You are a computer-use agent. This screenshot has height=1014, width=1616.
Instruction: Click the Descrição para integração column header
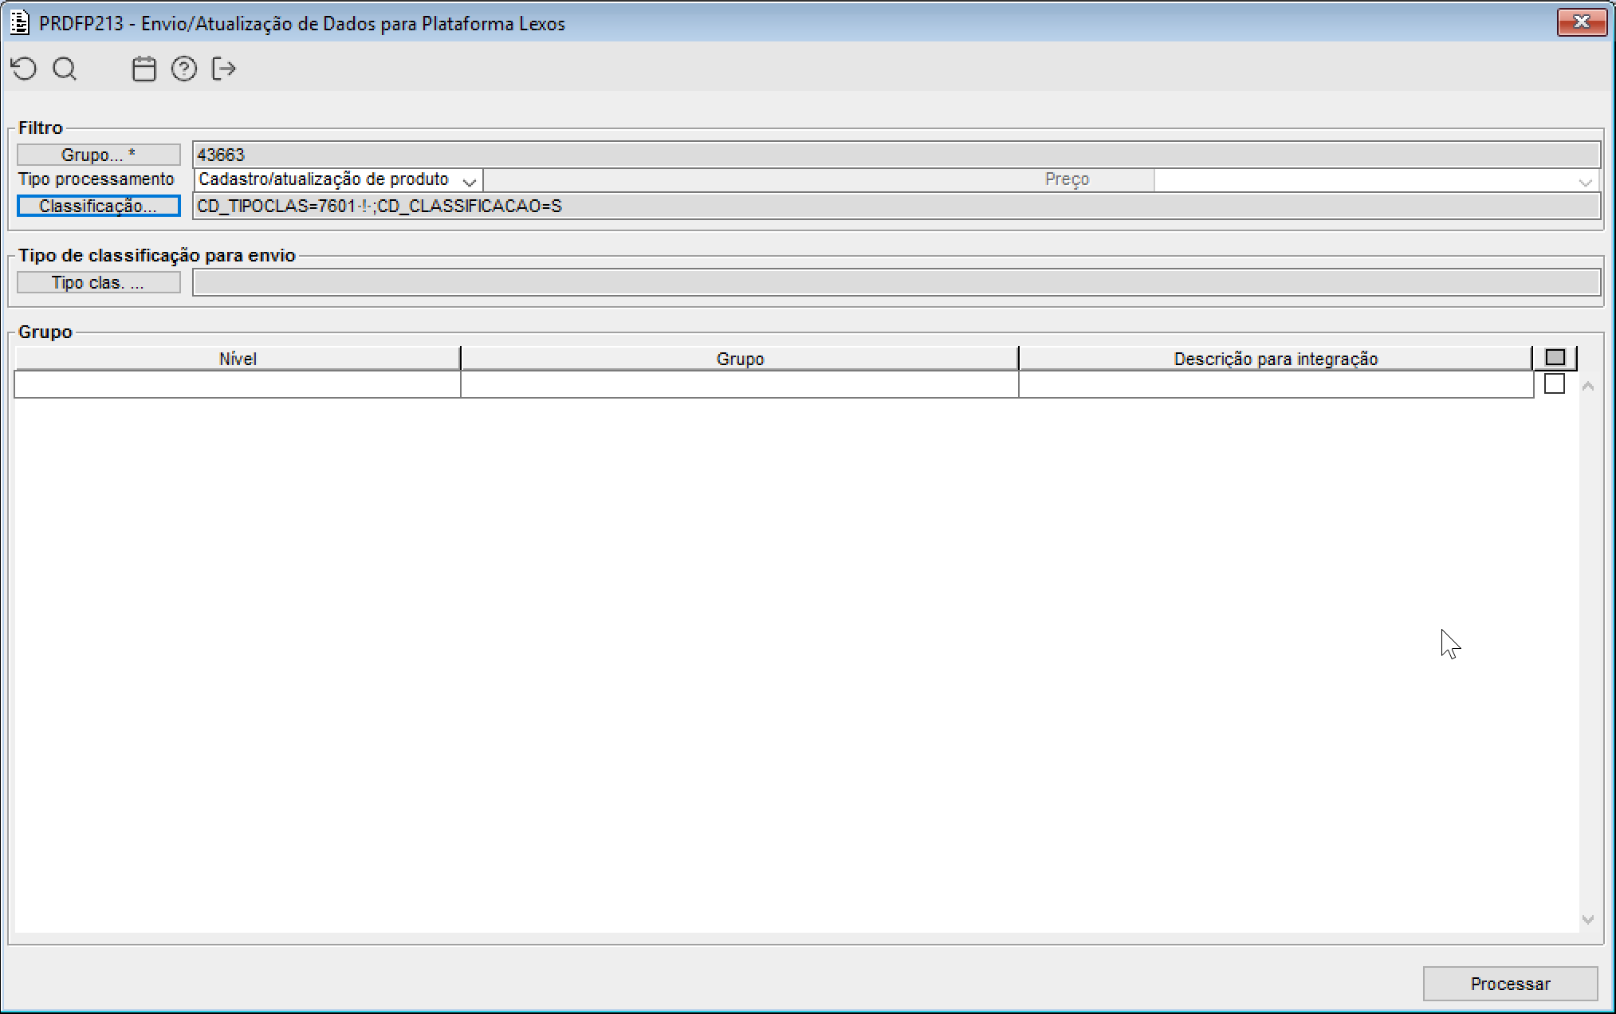coord(1275,359)
